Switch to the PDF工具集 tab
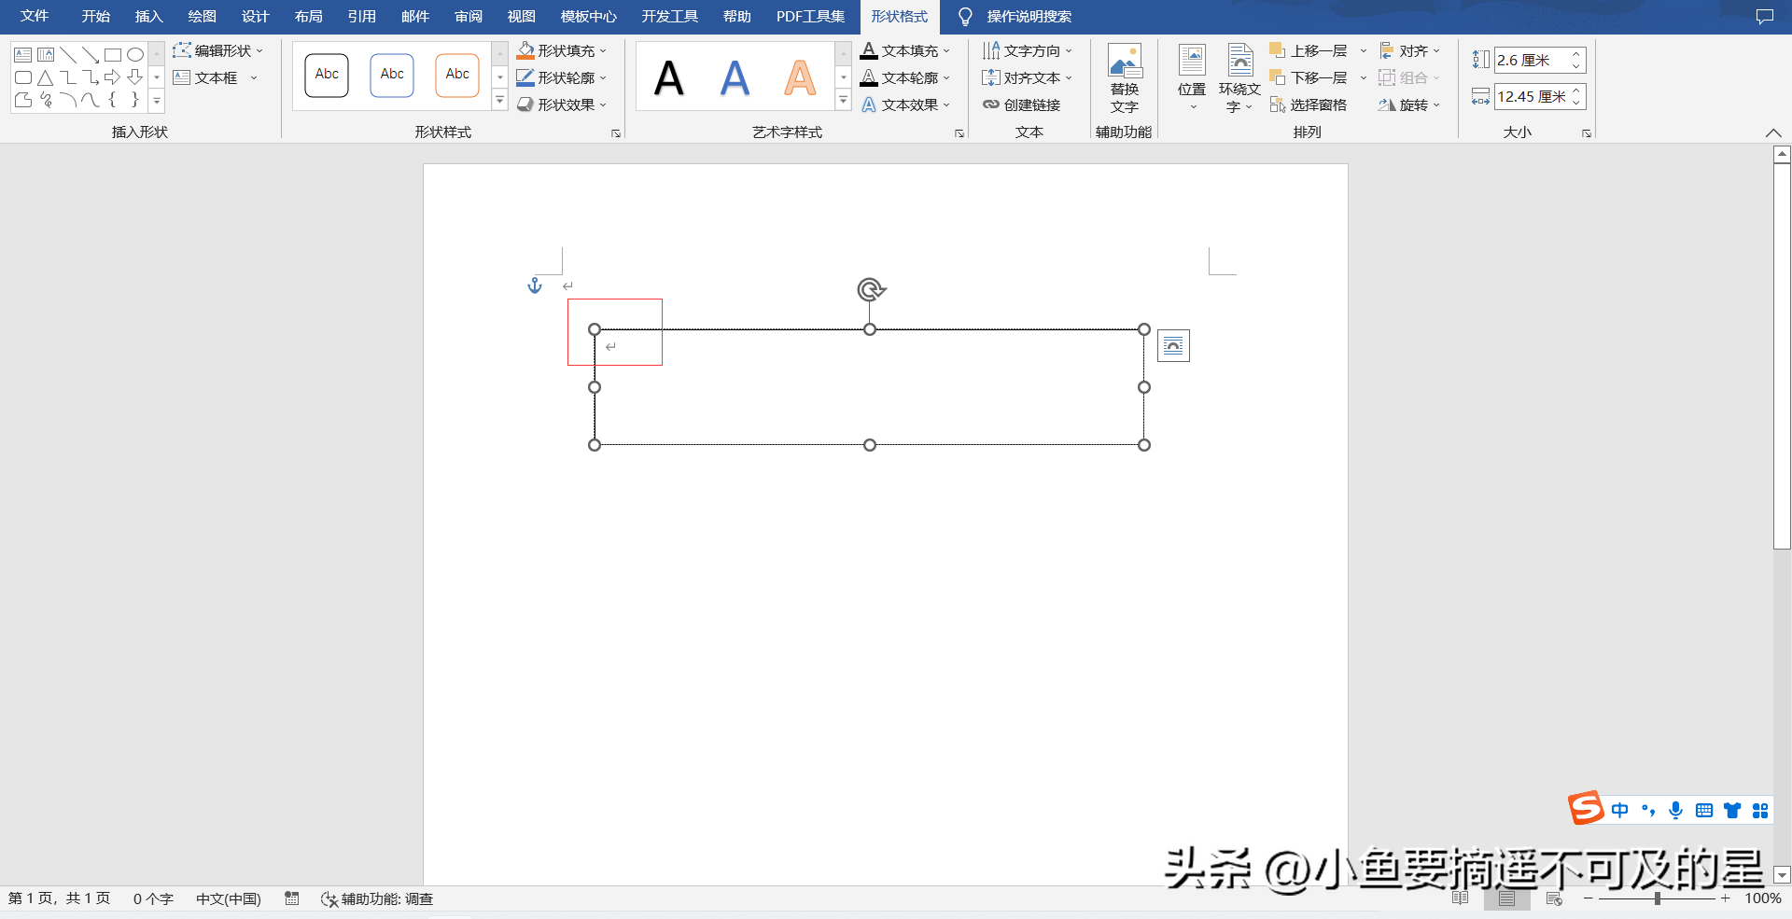This screenshot has width=1792, height=919. (810, 16)
